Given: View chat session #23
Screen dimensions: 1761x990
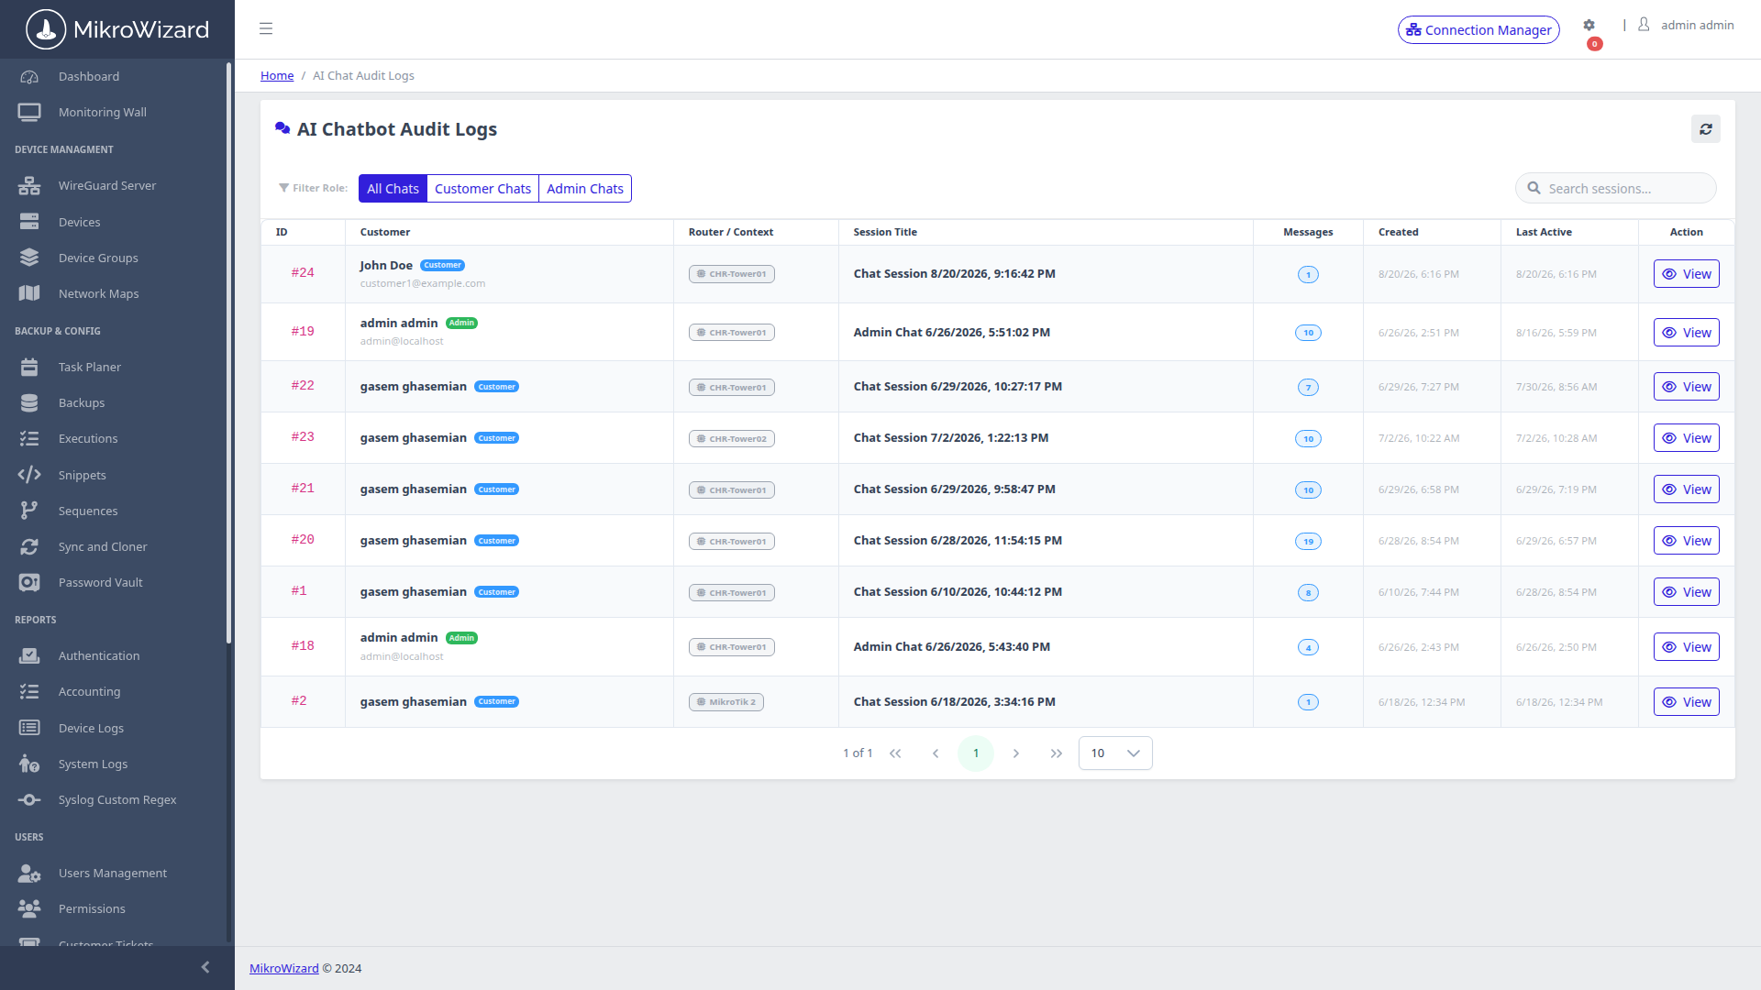Looking at the screenshot, I should (1686, 438).
